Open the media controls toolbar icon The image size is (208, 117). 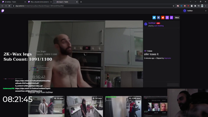click(199, 6)
